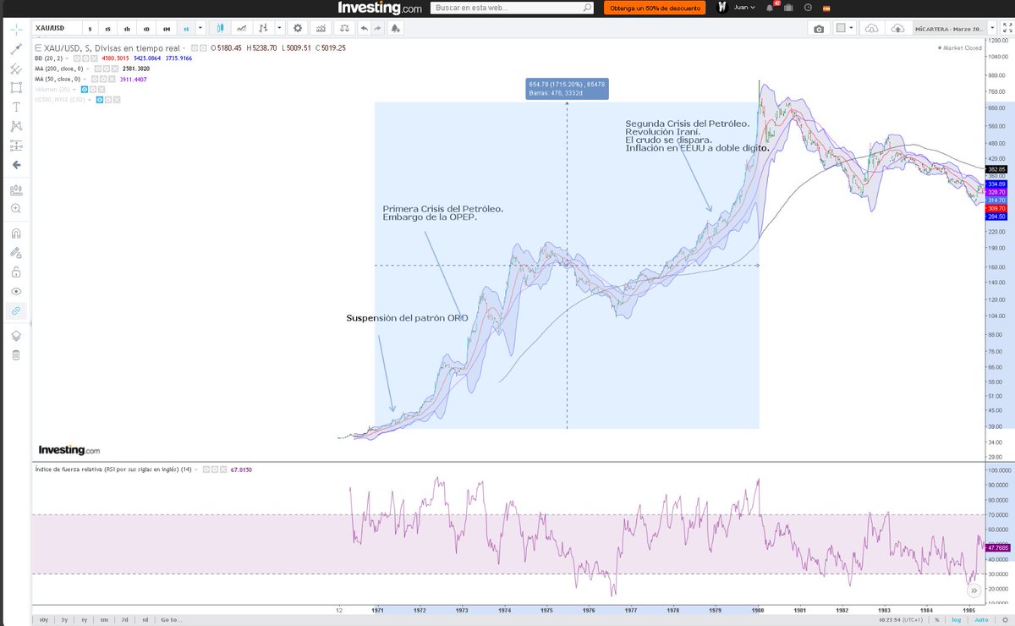Open the chart type dropdown arrow
Viewport: 1015px width, 626px height.
[279, 28]
